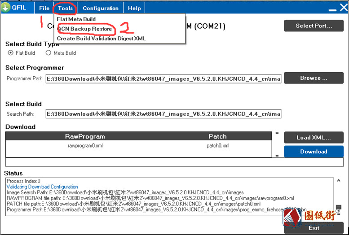Click the Exit button
The height and width of the screenshot is (235, 349).
click(314, 228)
